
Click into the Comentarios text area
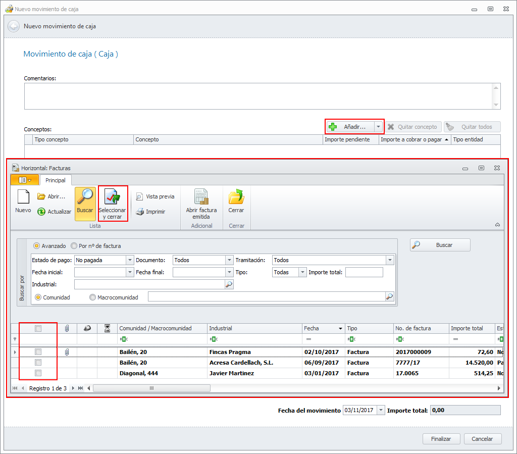pyautogui.click(x=257, y=96)
